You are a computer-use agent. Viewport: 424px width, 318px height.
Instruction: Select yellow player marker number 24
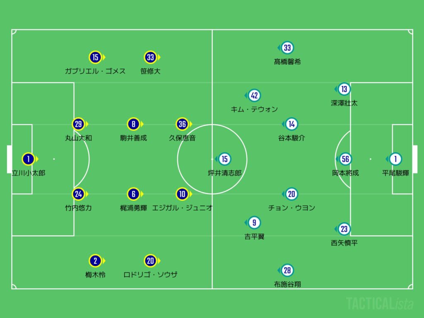click(78, 194)
